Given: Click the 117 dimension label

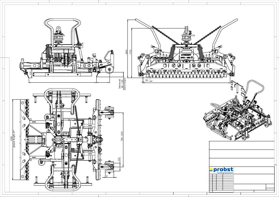Looking at the screenshot, I should [119, 159].
